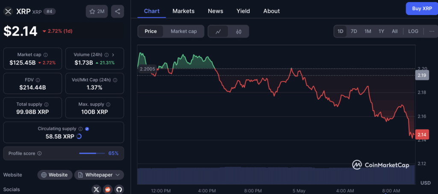Open the Yield tab
438x194 pixels.
(x=243, y=11)
